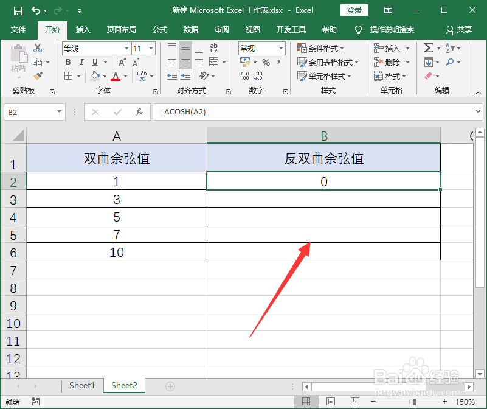Toggle underline formatting

coord(92,61)
